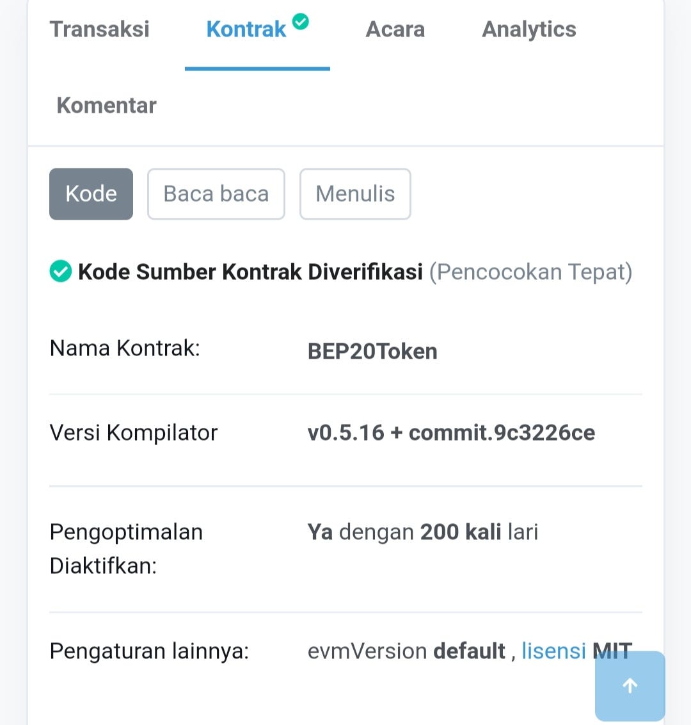Click the Pencocokan Tepat label

pos(530,272)
